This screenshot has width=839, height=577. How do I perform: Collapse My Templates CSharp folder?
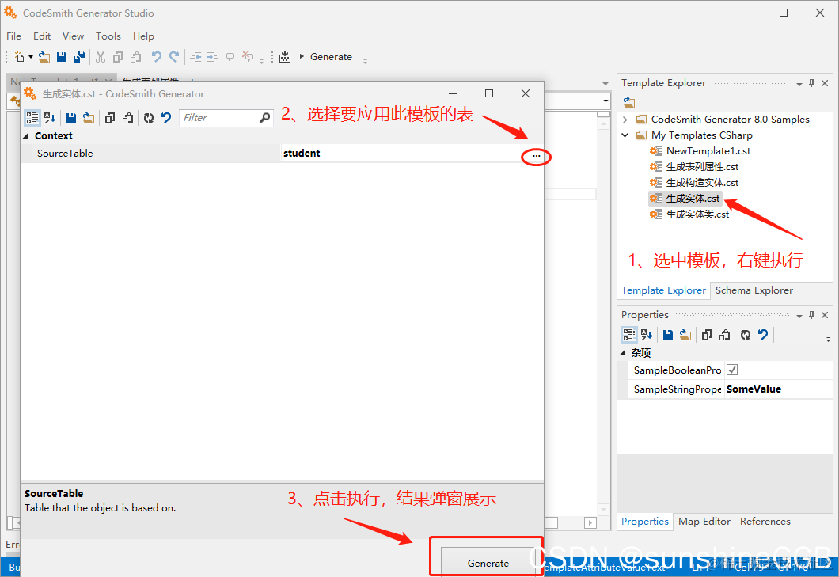coord(625,135)
